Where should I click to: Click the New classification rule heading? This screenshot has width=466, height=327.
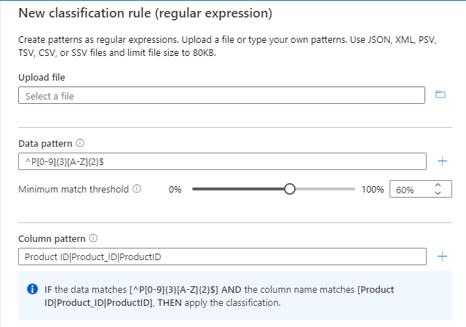point(146,13)
